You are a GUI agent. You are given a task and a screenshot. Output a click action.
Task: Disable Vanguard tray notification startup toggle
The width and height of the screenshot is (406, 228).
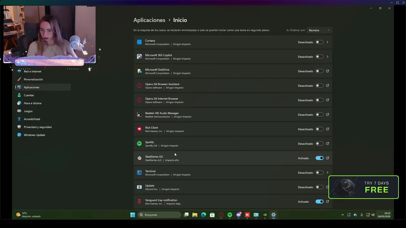[x=319, y=201]
